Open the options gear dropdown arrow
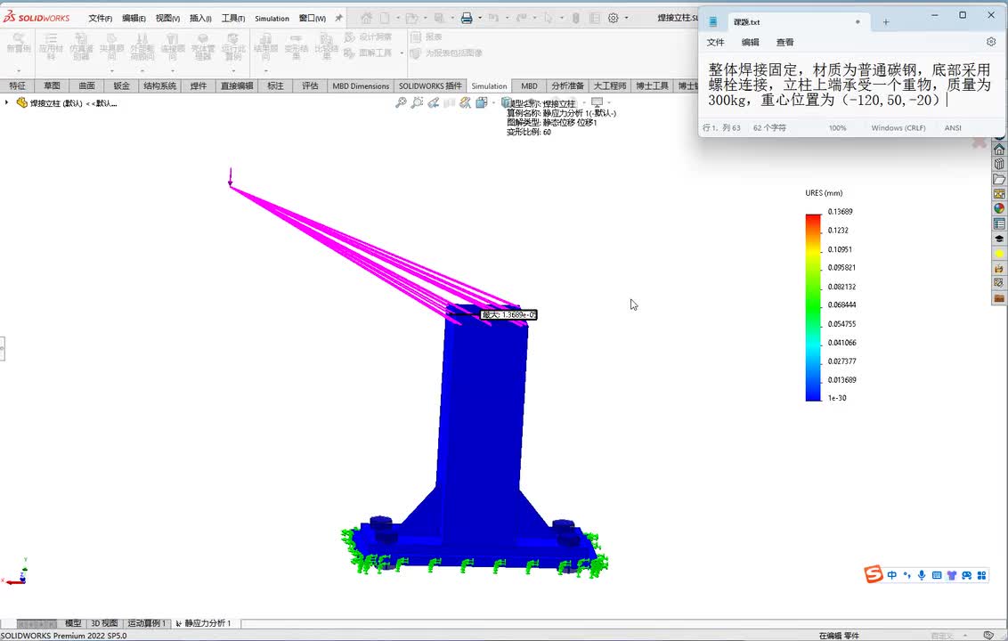Screen dimensions: 1008x641 [x=626, y=18]
